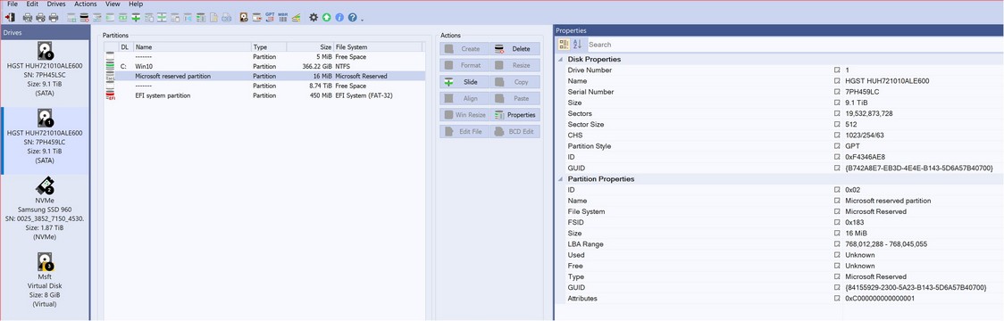Click the blue info toolbar icon
This screenshot has width=1004, height=321.
(339, 17)
